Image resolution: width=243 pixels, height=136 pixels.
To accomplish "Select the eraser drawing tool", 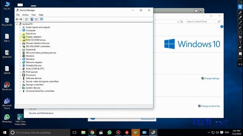I will (x=240, y=47).
